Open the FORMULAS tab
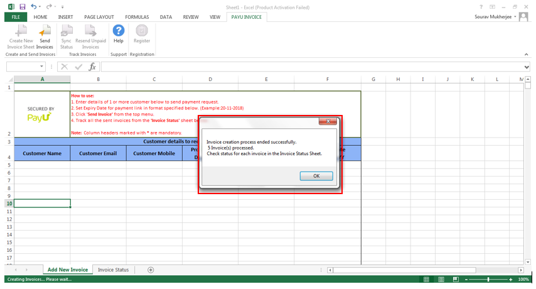 (x=137, y=17)
